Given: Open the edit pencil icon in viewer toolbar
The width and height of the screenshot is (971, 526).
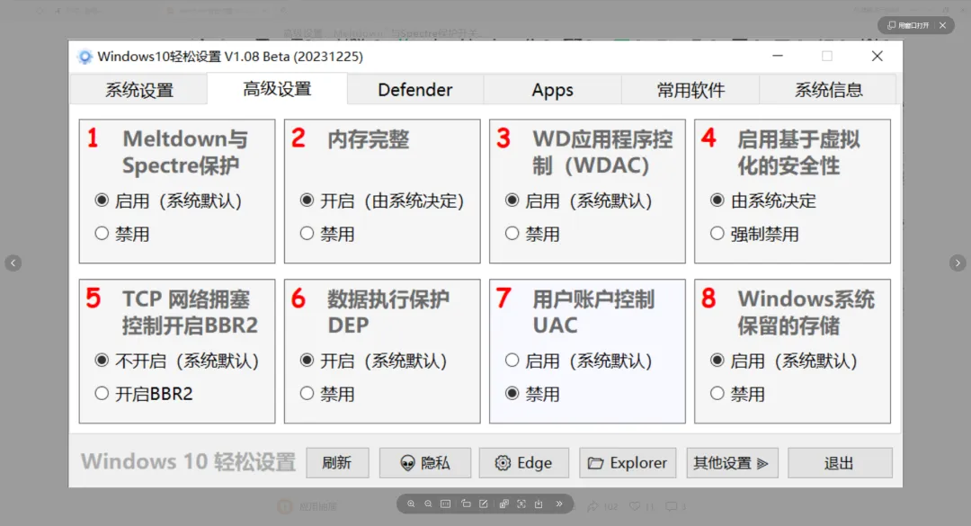Looking at the screenshot, I should pyautogui.click(x=484, y=504).
